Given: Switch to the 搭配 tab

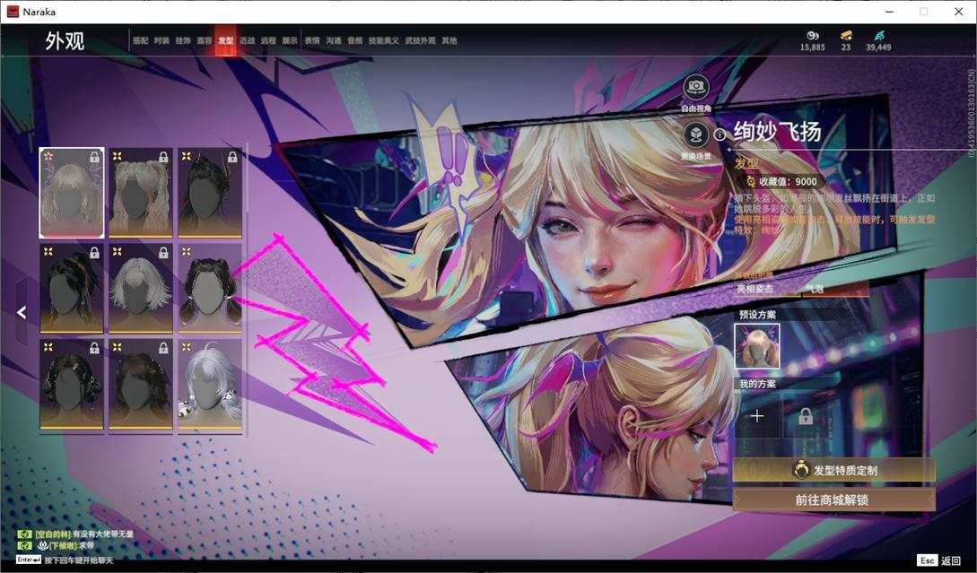Looking at the screenshot, I should 140,40.
